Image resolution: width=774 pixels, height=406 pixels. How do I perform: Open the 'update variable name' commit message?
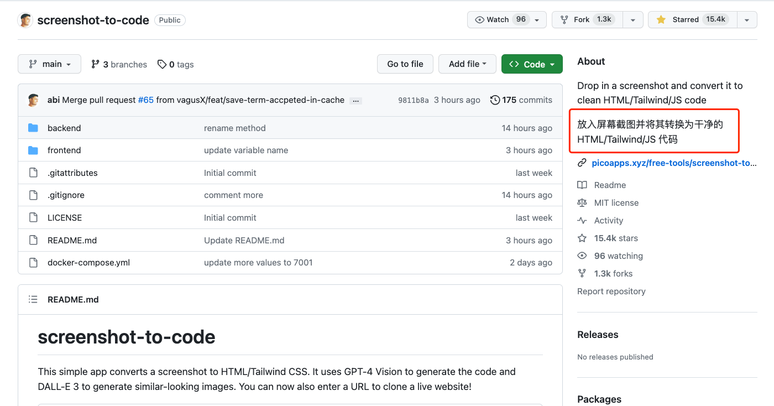(x=246, y=150)
